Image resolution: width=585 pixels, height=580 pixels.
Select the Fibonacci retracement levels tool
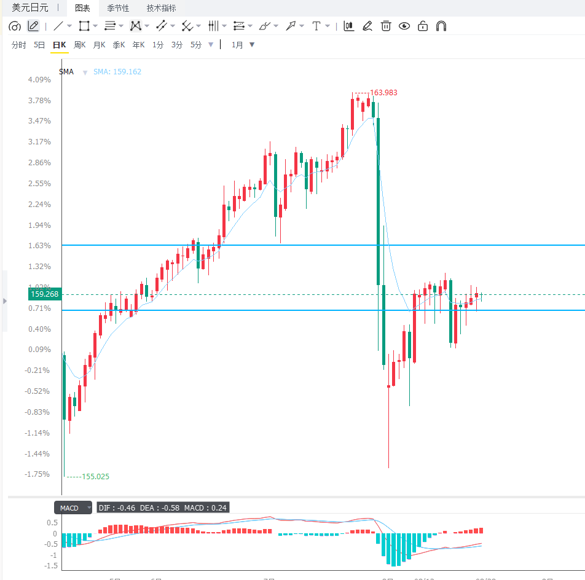pyautogui.click(x=239, y=26)
